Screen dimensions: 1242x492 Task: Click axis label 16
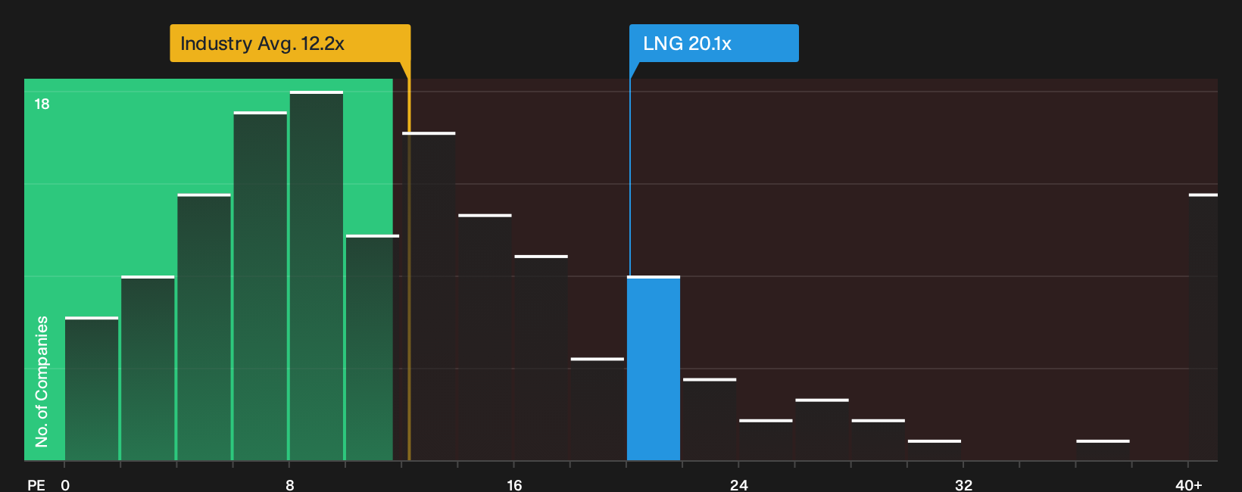[x=514, y=484]
